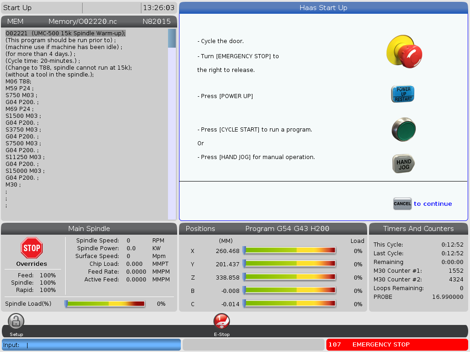
Task: Click the Loops Remaining value
Action: coord(462,288)
